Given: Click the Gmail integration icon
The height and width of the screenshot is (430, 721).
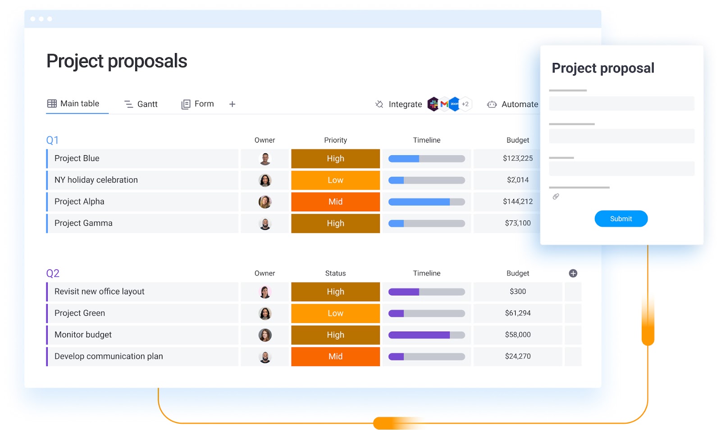Looking at the screenshot, I should pyautogui.click(x=444, y=104).
